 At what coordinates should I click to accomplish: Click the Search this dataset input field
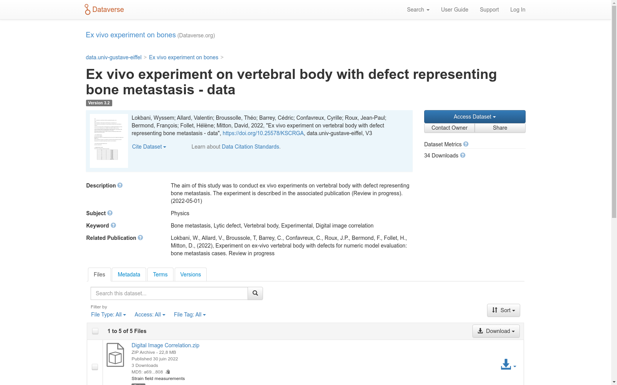(169, 293)
